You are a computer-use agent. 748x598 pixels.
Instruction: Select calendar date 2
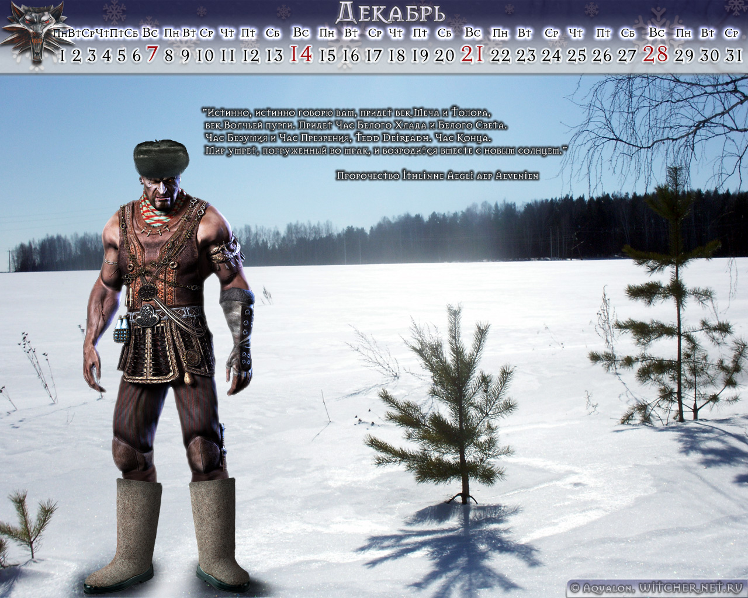[x=76, y=55]
